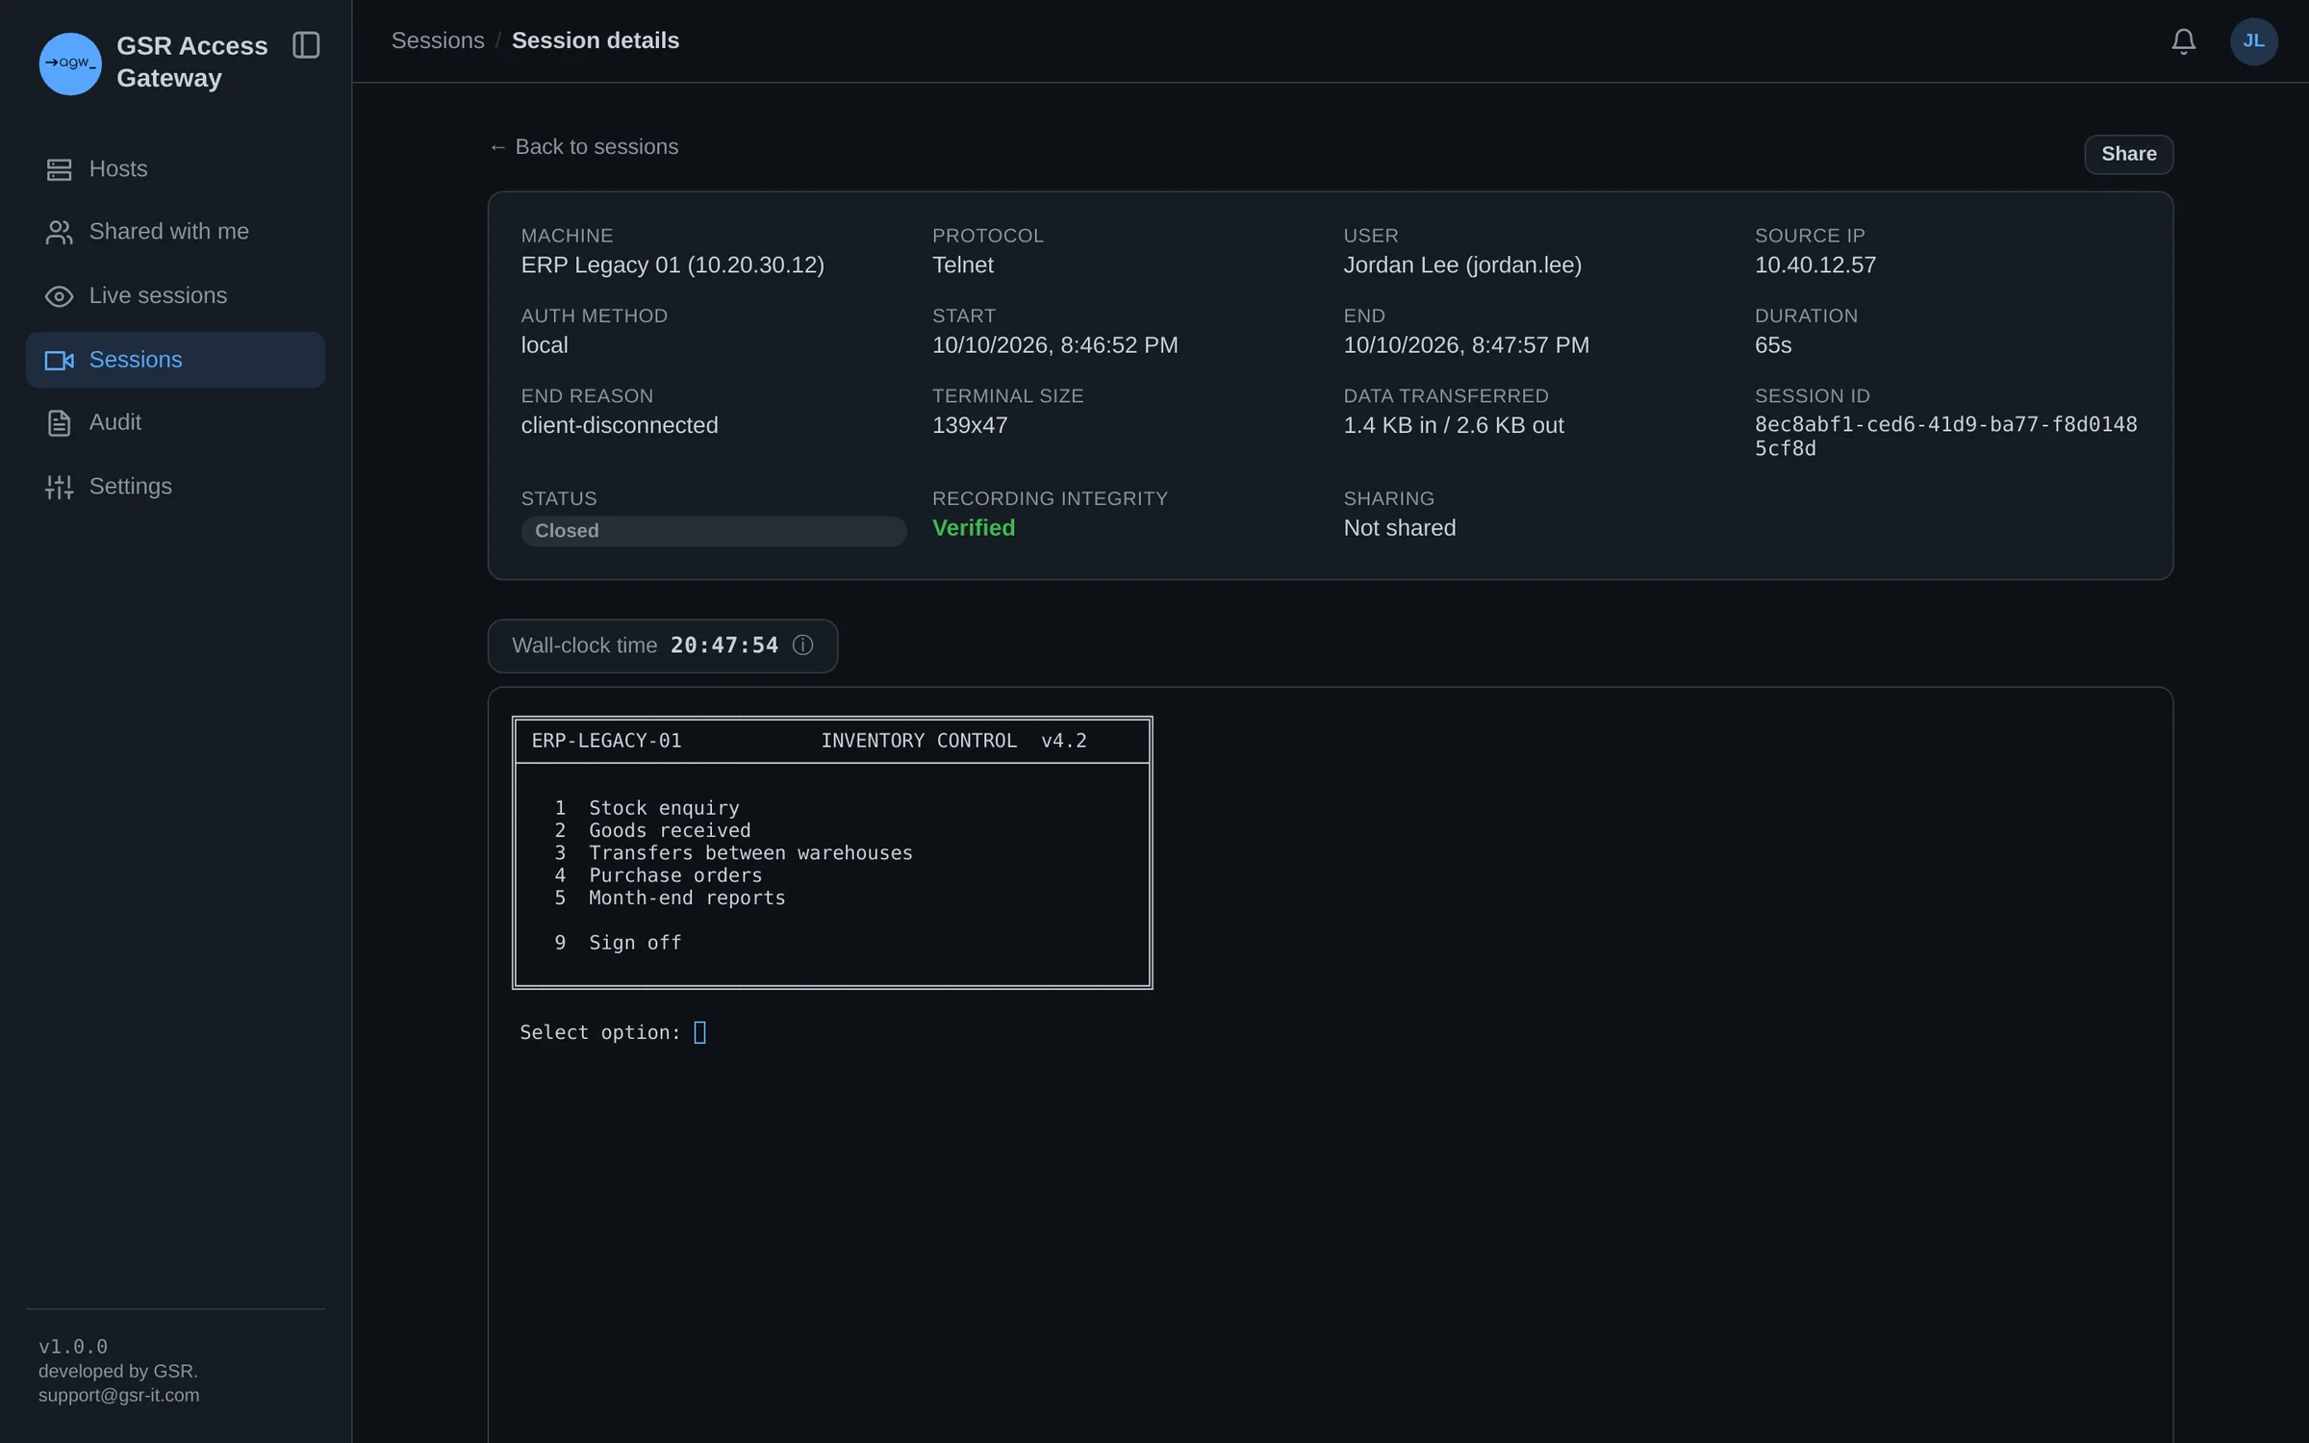Collapse the sidebar panel icon

pyautogui.click(x=306, y=45)
